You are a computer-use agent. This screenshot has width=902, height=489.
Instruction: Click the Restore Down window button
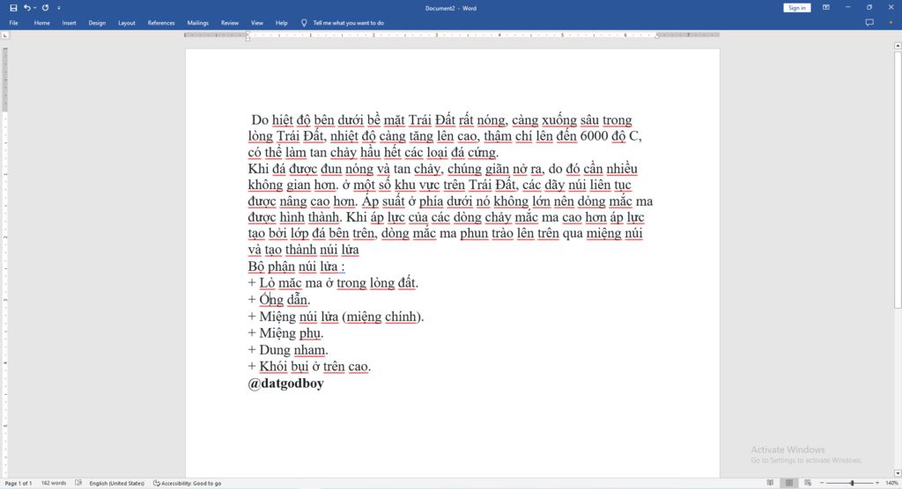869,7
